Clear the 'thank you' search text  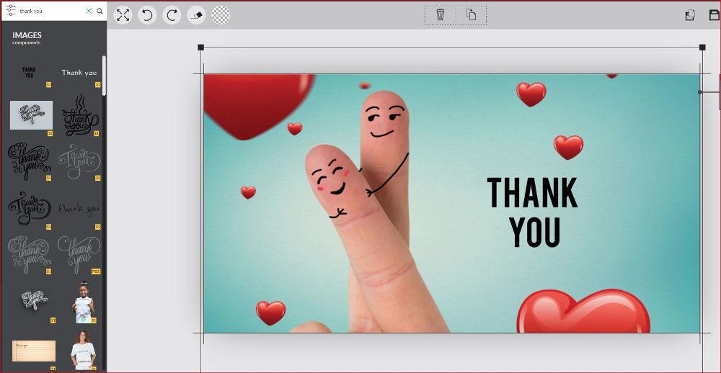coord(89,11)
